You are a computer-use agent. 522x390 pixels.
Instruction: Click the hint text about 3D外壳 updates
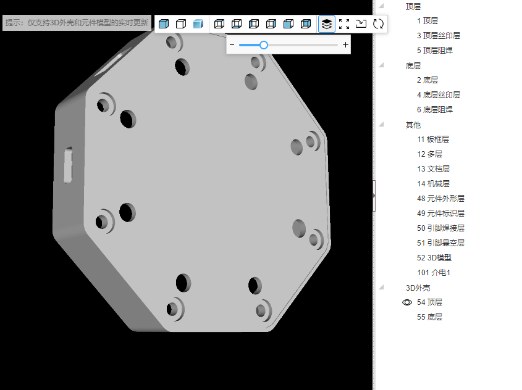pos(77,23)
